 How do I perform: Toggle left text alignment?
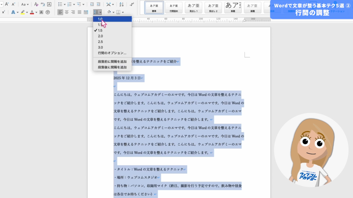60,12
